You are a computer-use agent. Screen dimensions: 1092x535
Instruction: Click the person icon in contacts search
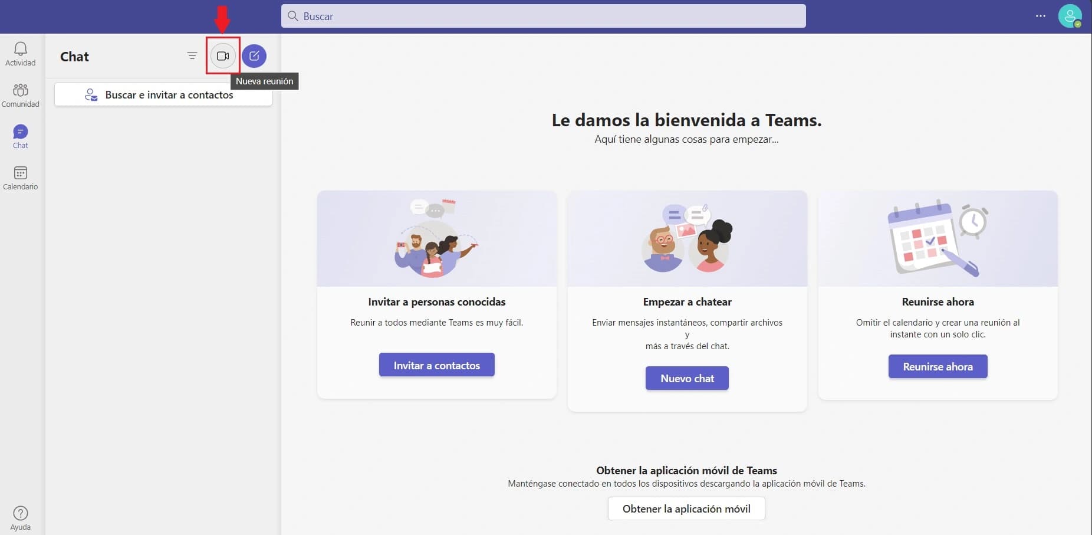pyautogui.click(x=91, y=95)
